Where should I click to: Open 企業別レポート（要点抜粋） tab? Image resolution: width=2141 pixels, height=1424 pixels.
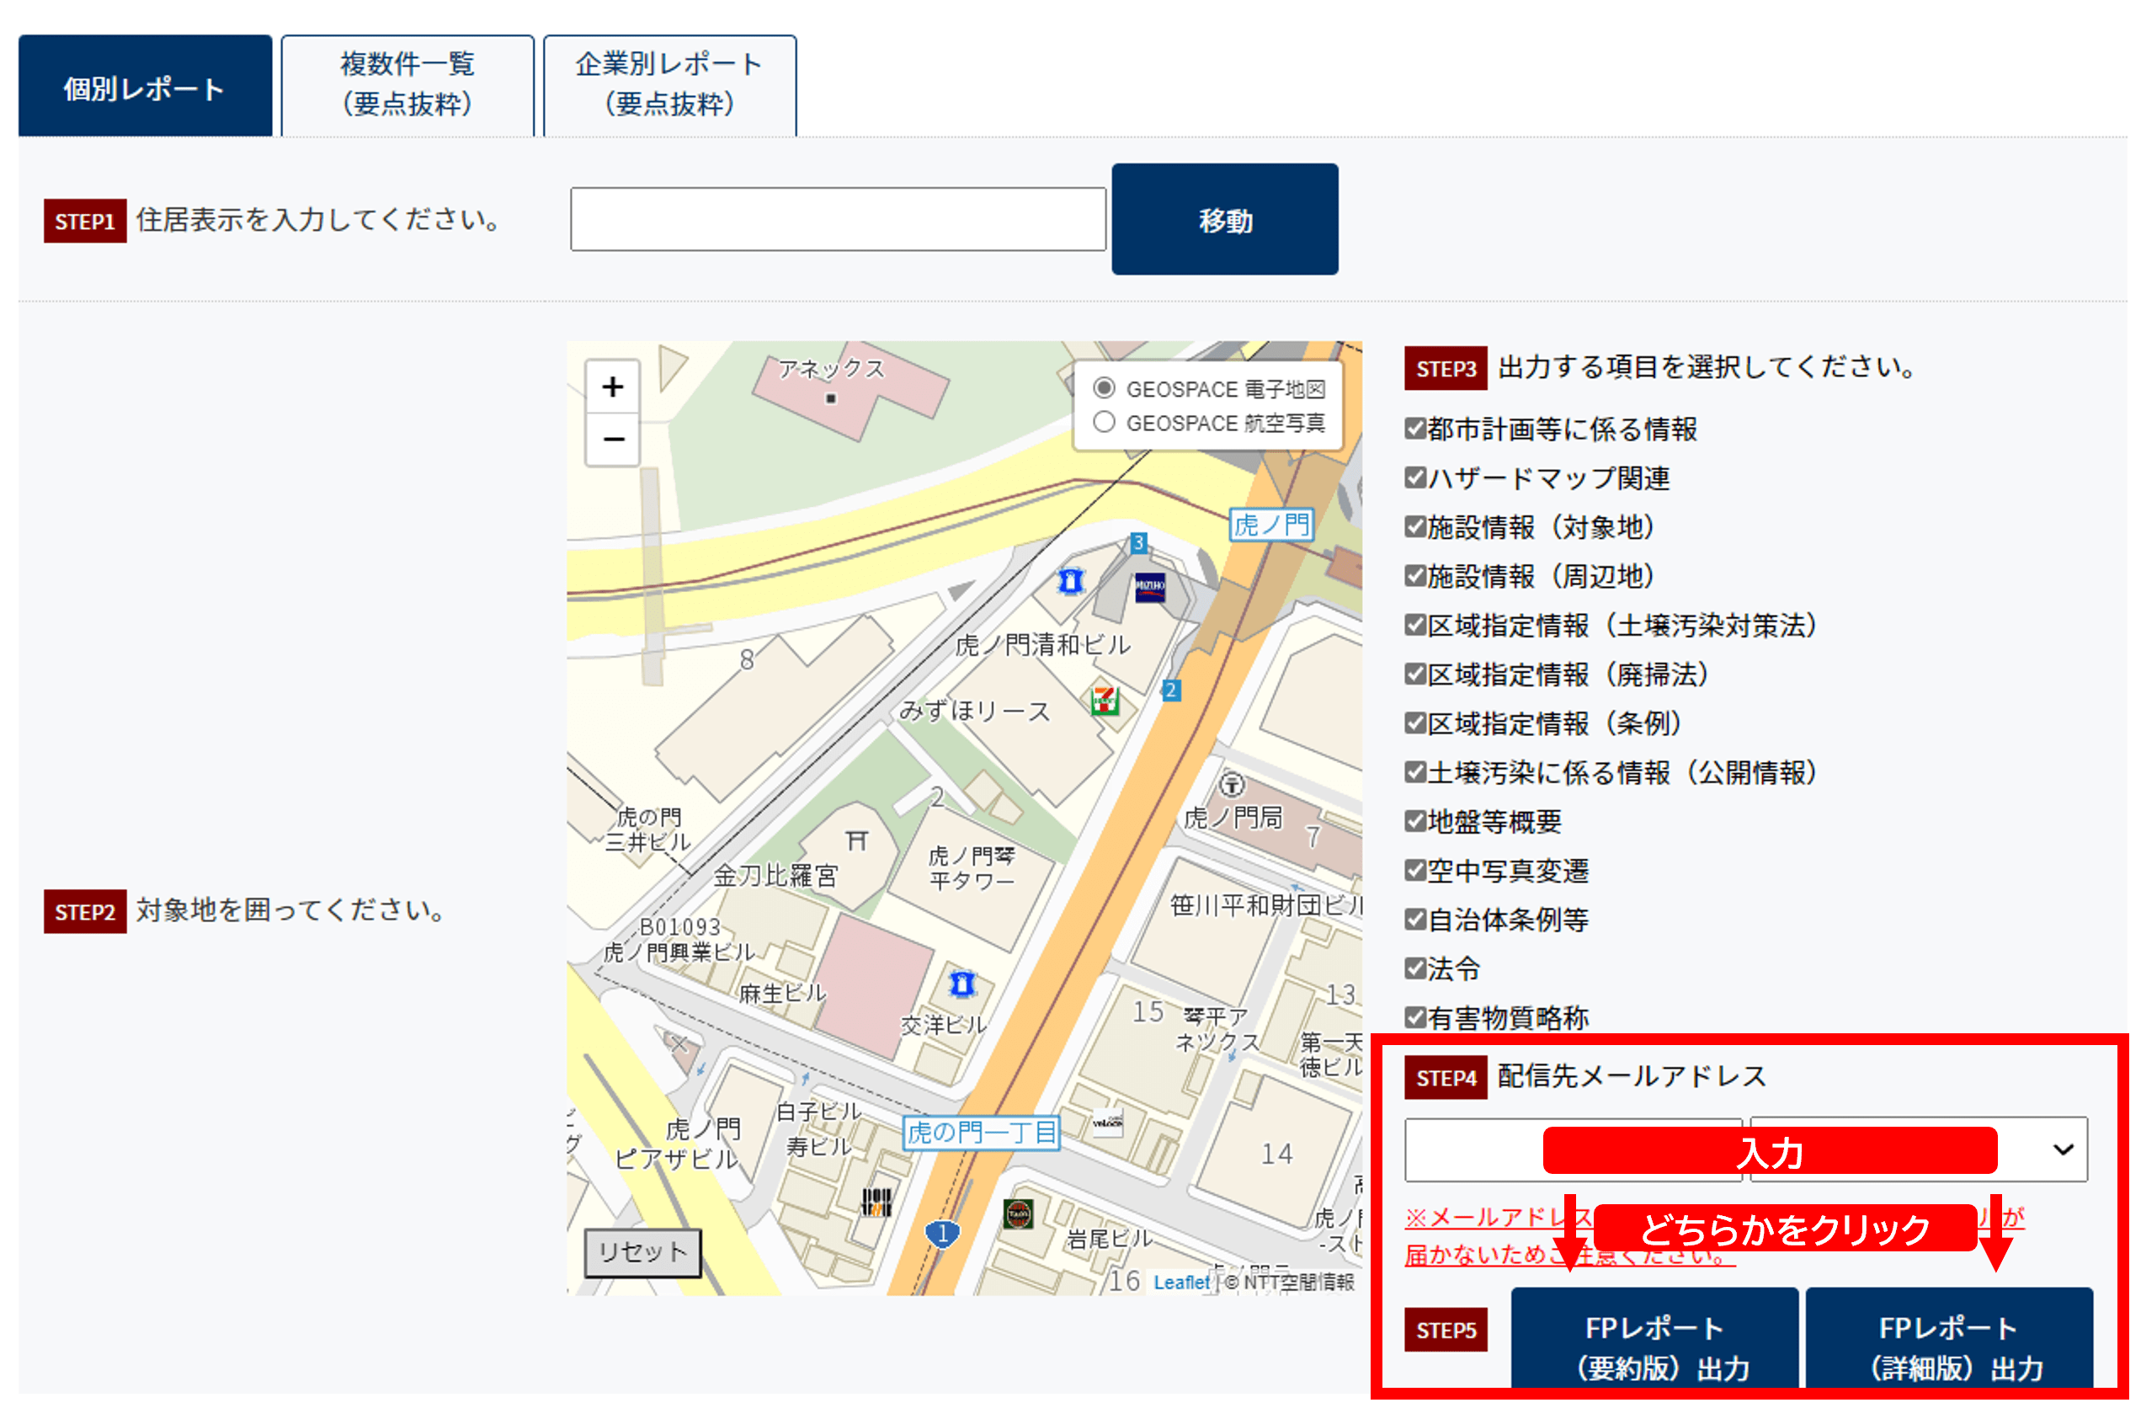[669, 85]
